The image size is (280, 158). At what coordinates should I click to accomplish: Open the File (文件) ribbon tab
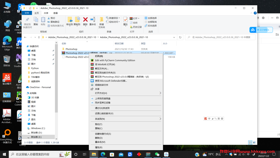[27, 13]
